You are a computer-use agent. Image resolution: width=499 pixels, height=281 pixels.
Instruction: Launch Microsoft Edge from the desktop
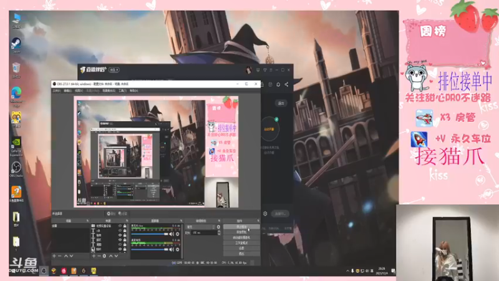(x=16, y=96)
